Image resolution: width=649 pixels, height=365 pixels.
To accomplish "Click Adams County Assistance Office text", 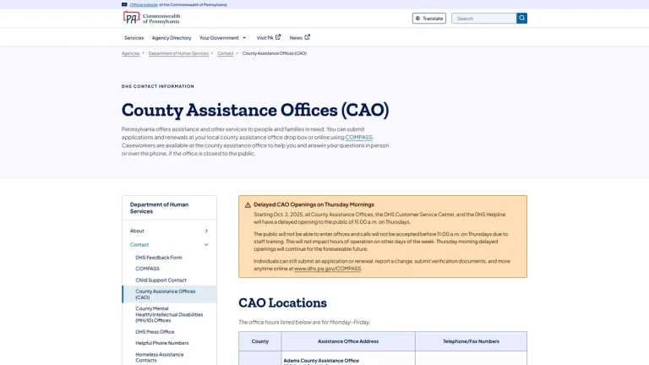I will click(321, 361).
